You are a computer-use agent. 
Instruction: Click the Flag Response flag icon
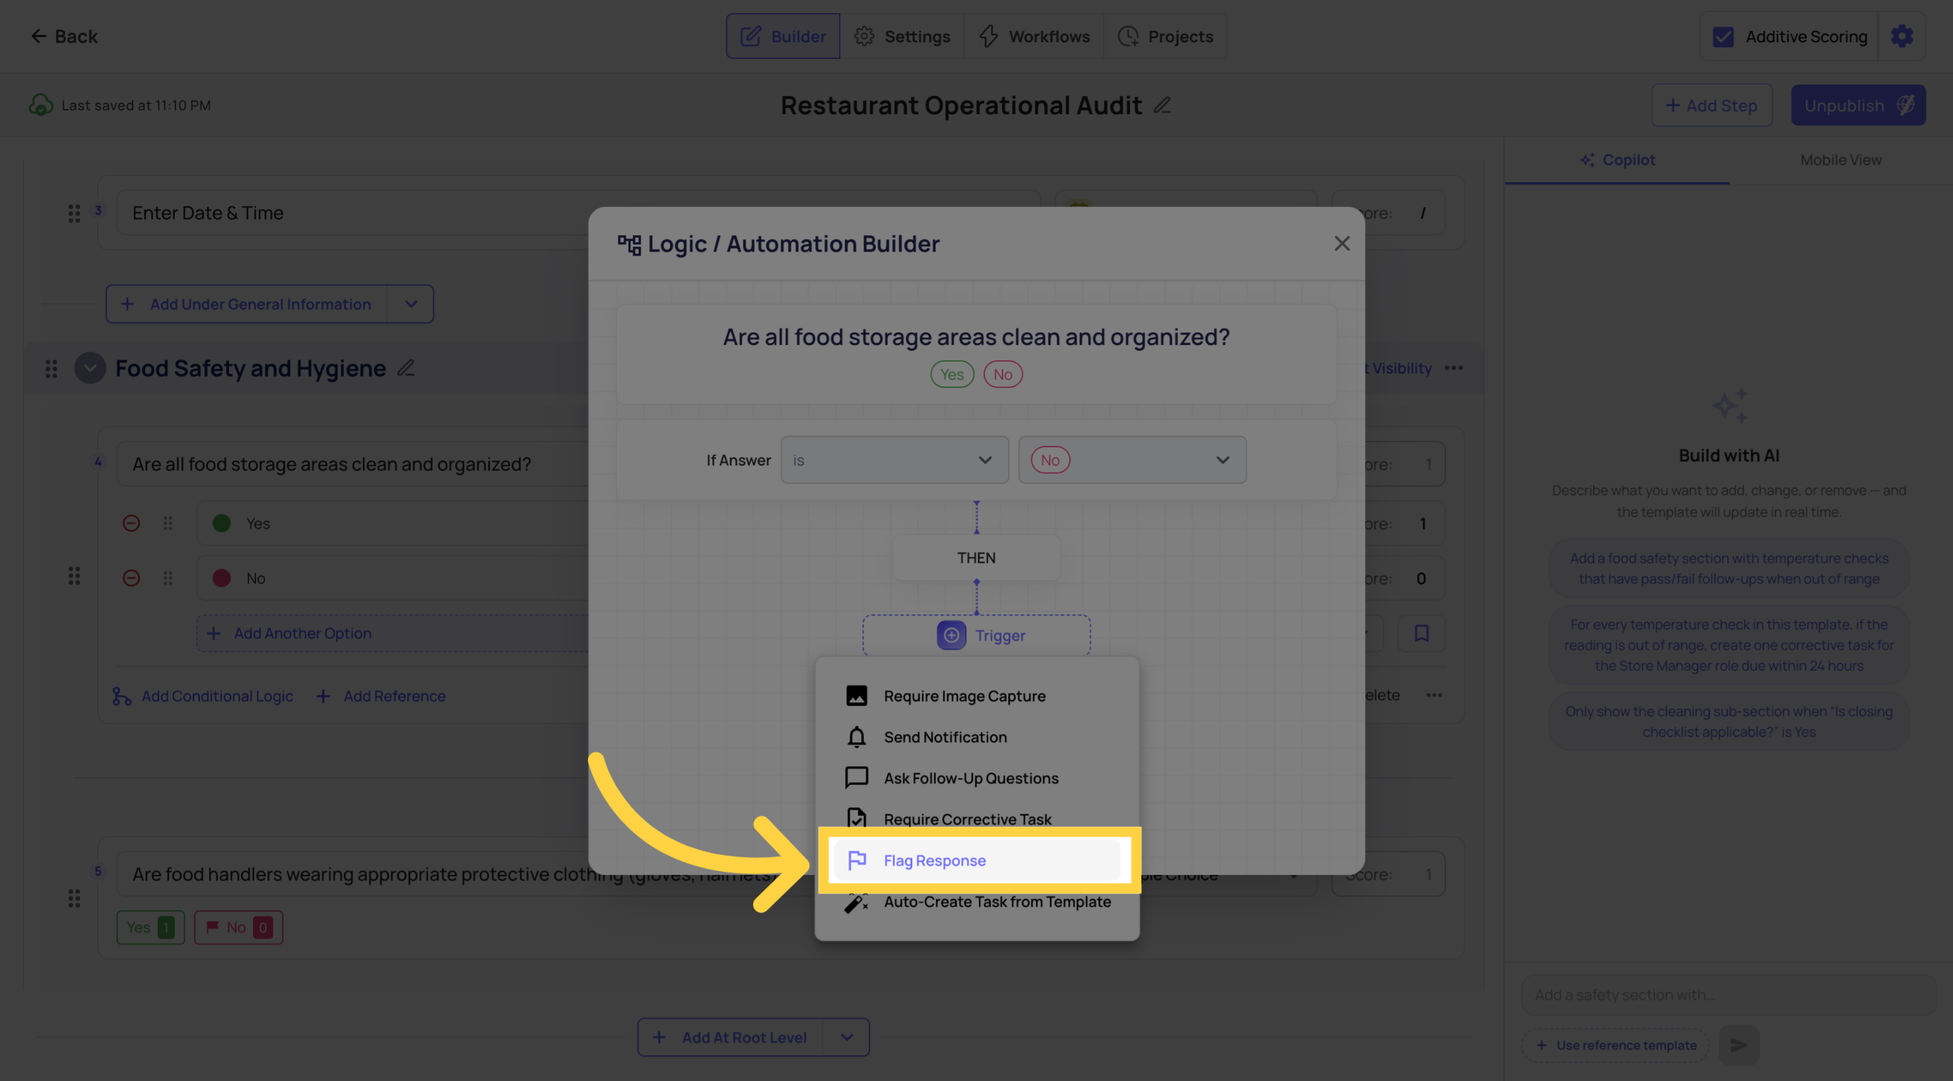pyautogui.click(x=857, y=860)
